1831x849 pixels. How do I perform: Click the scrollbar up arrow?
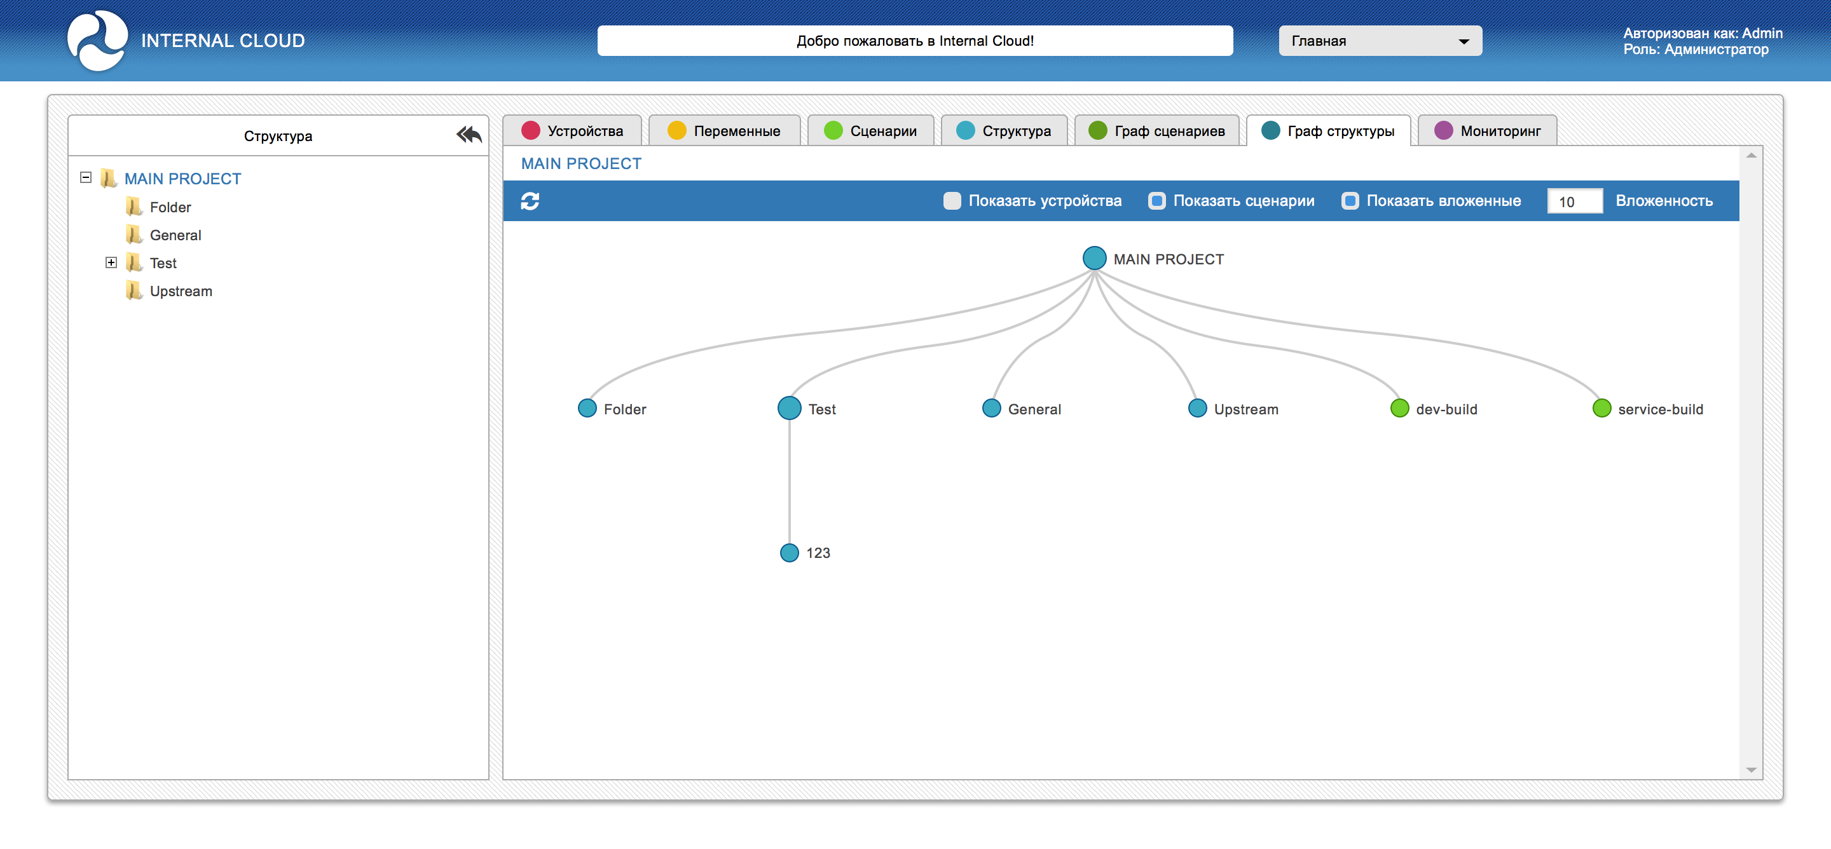pos(1751,156)
